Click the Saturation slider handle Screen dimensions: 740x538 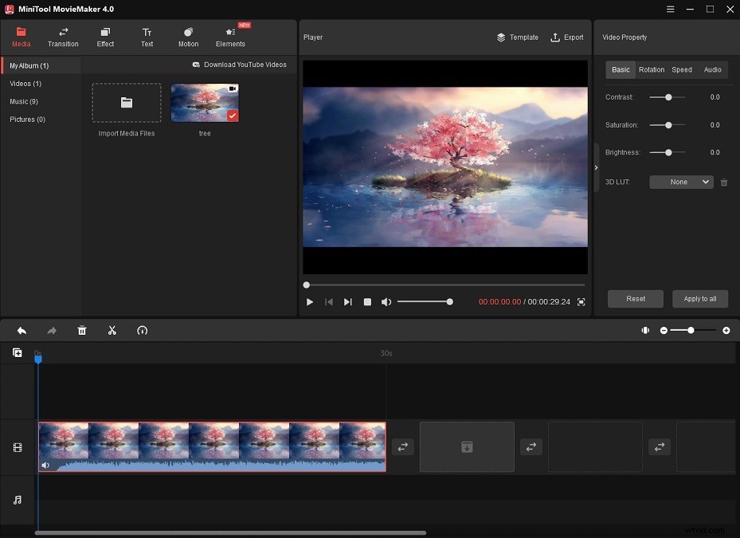tap(668, 125)
